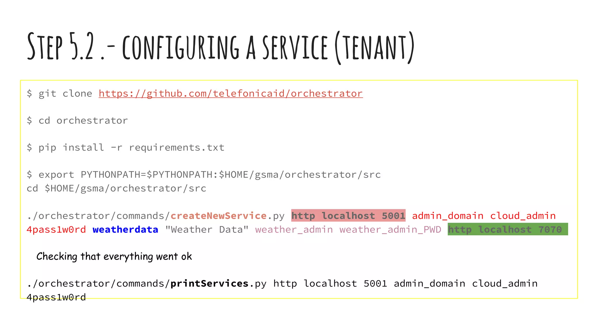Click the '$ export PYTHONPATH' command line

coord(204,175)
